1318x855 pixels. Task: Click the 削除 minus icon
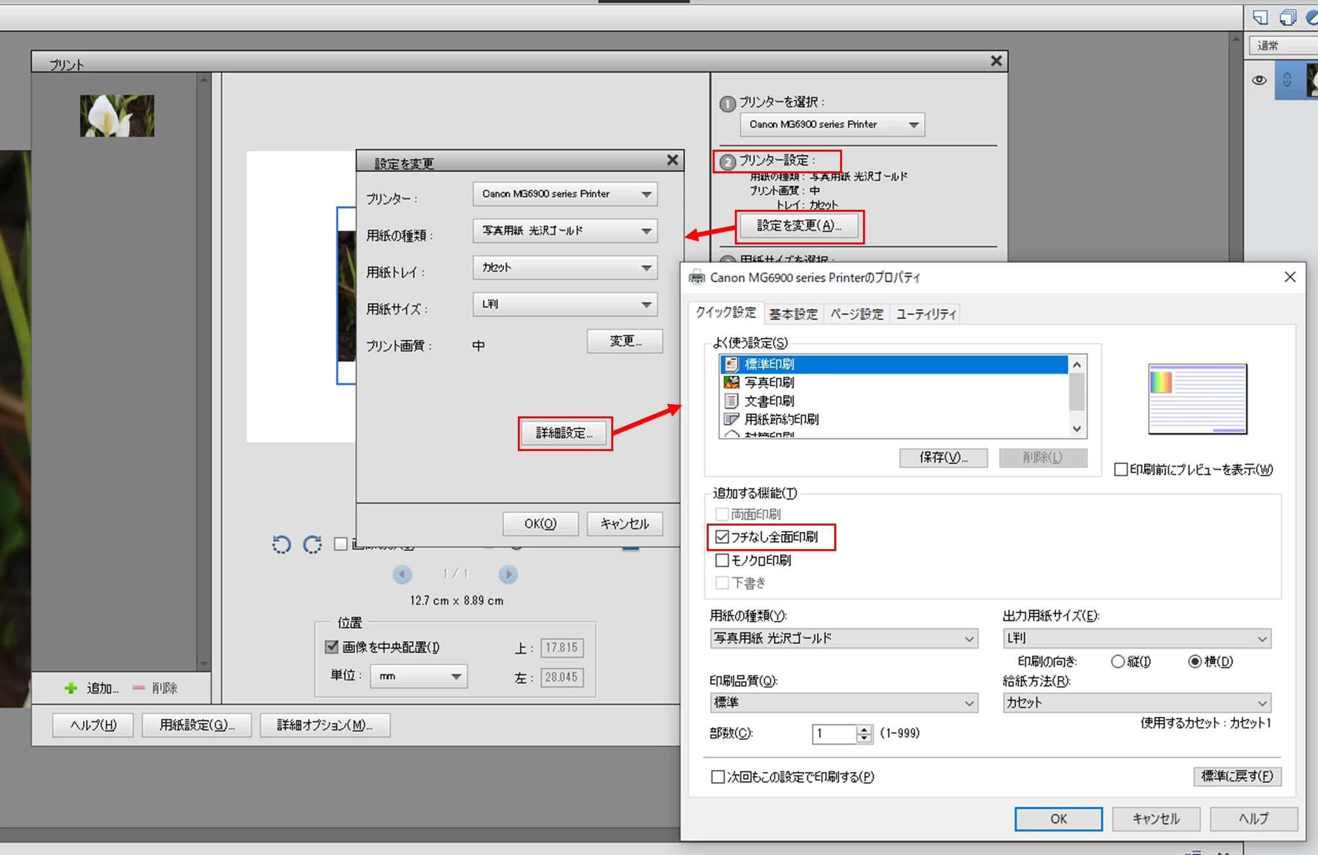click(x=139, y=688)
